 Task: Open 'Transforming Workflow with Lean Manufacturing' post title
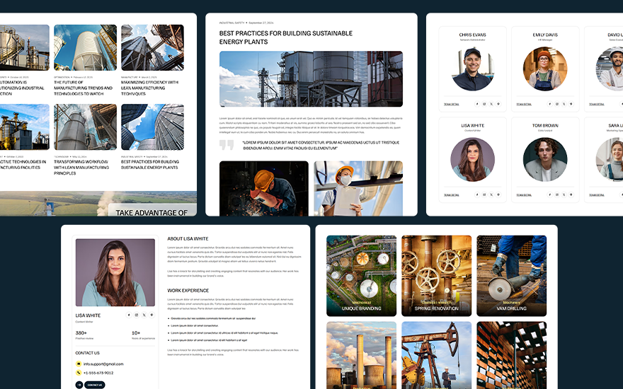click(x=81, y=168)
